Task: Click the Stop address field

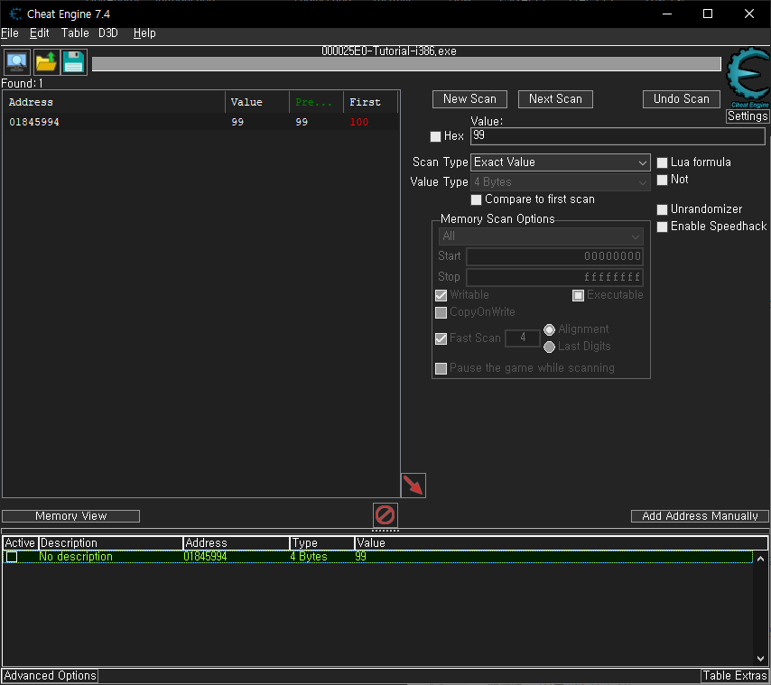Action: pyautogui.click(x=554, y=277)
